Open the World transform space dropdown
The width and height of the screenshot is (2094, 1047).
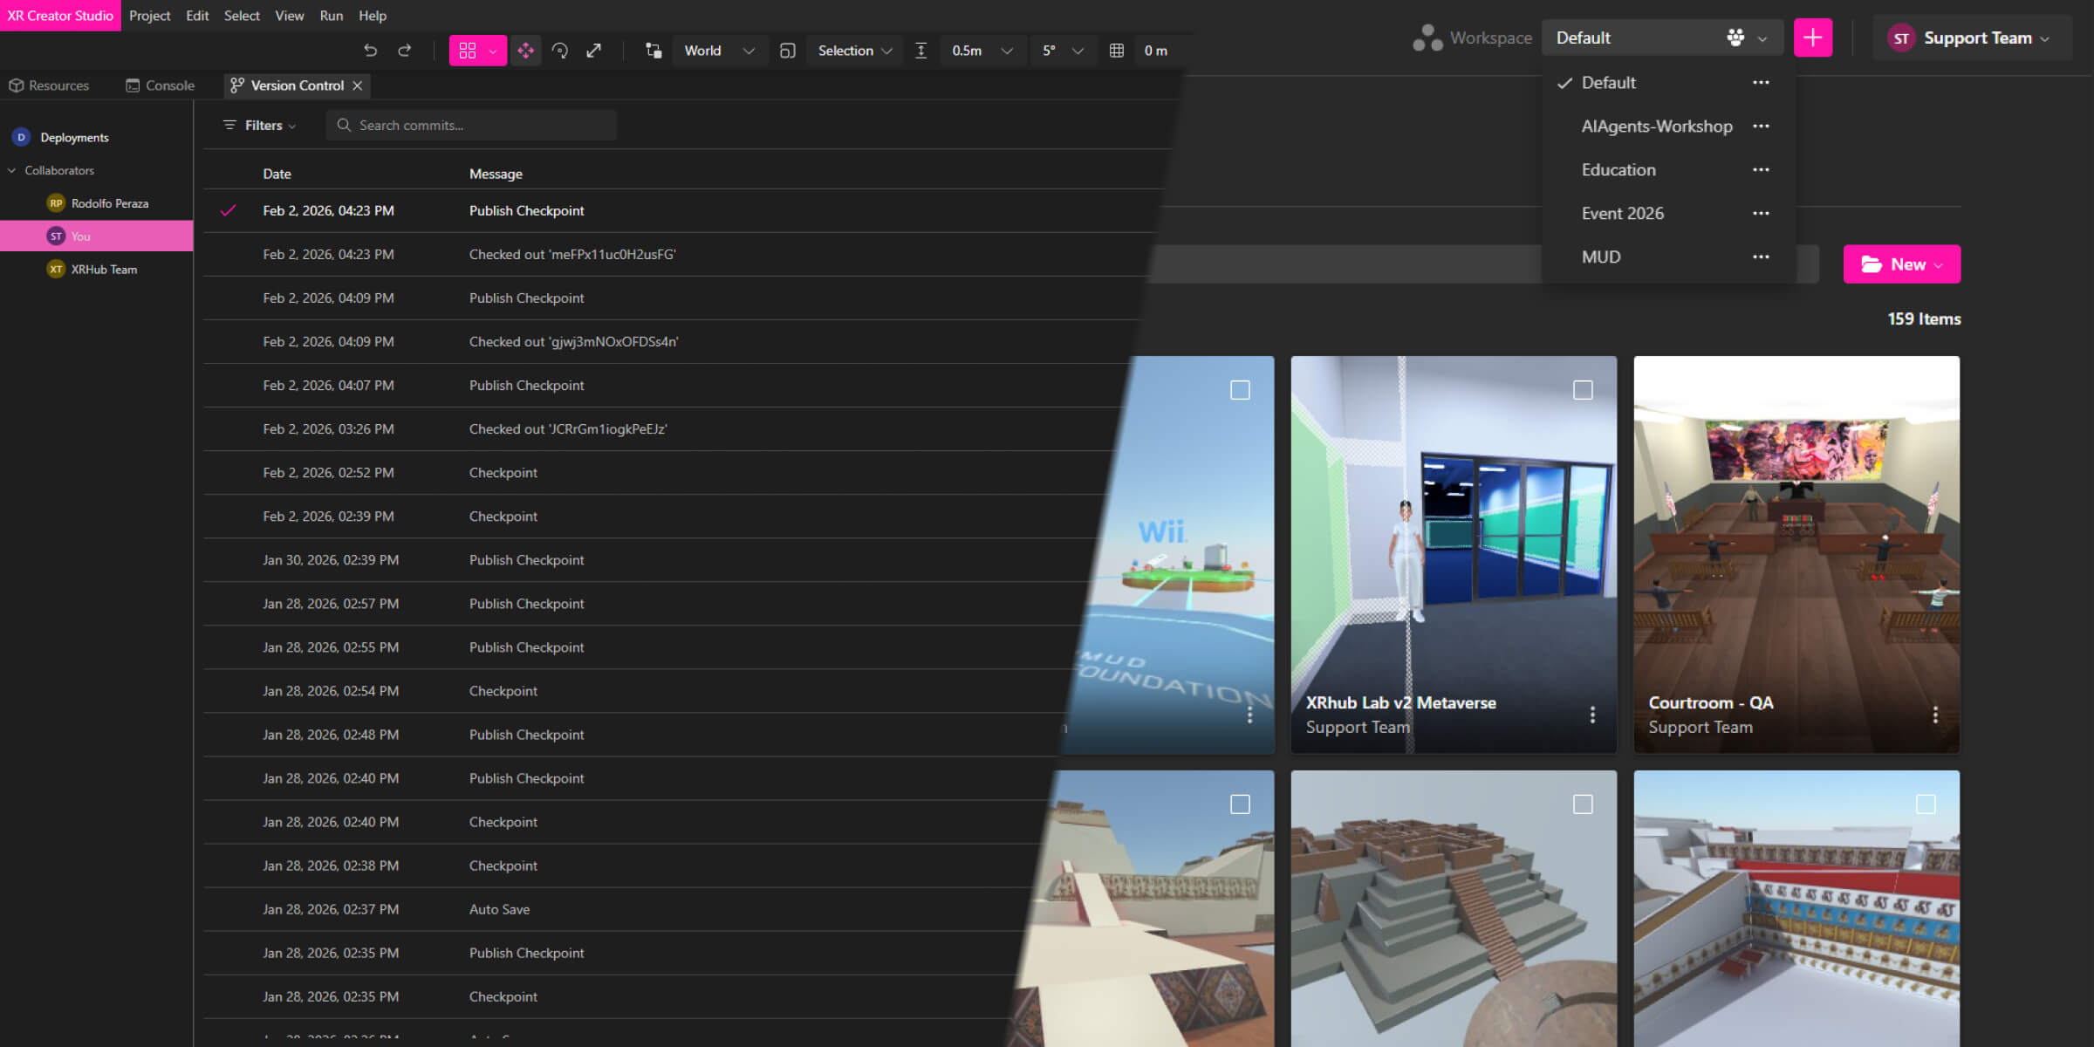click(x=719, y=51)
